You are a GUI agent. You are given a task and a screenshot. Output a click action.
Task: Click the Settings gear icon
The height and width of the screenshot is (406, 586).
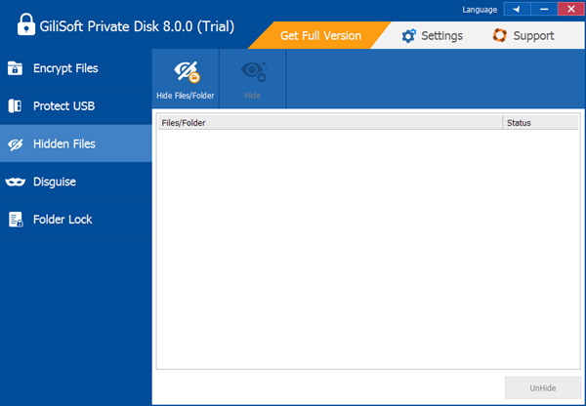coord(408,36)
